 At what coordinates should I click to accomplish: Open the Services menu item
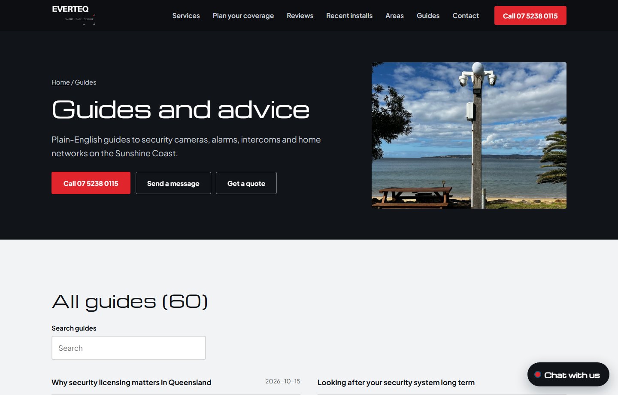coord(186,15)
